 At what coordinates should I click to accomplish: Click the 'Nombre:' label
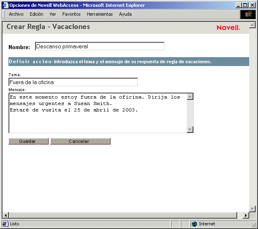click(x=19, y=47)
